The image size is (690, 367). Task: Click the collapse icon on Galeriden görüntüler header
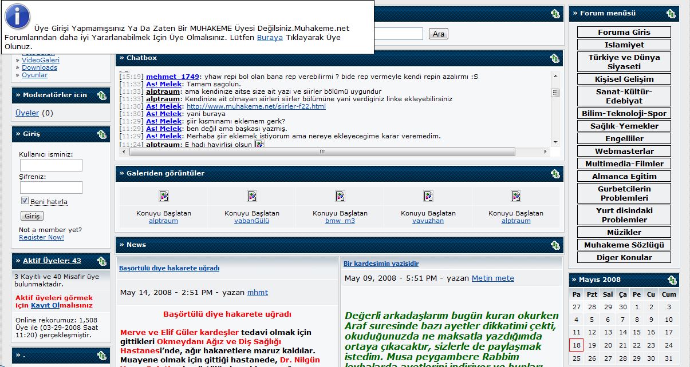555,174
